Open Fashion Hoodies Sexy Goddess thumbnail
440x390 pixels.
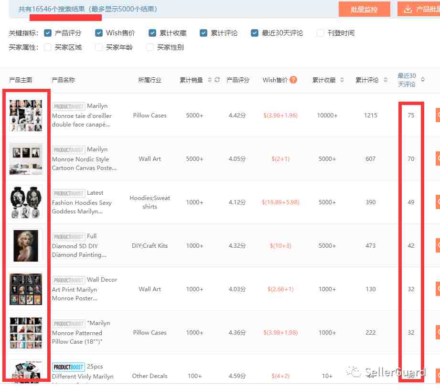point(26,202)
